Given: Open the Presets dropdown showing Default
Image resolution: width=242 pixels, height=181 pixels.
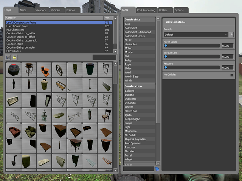Looking at the screenshot, I should point(196,34).
